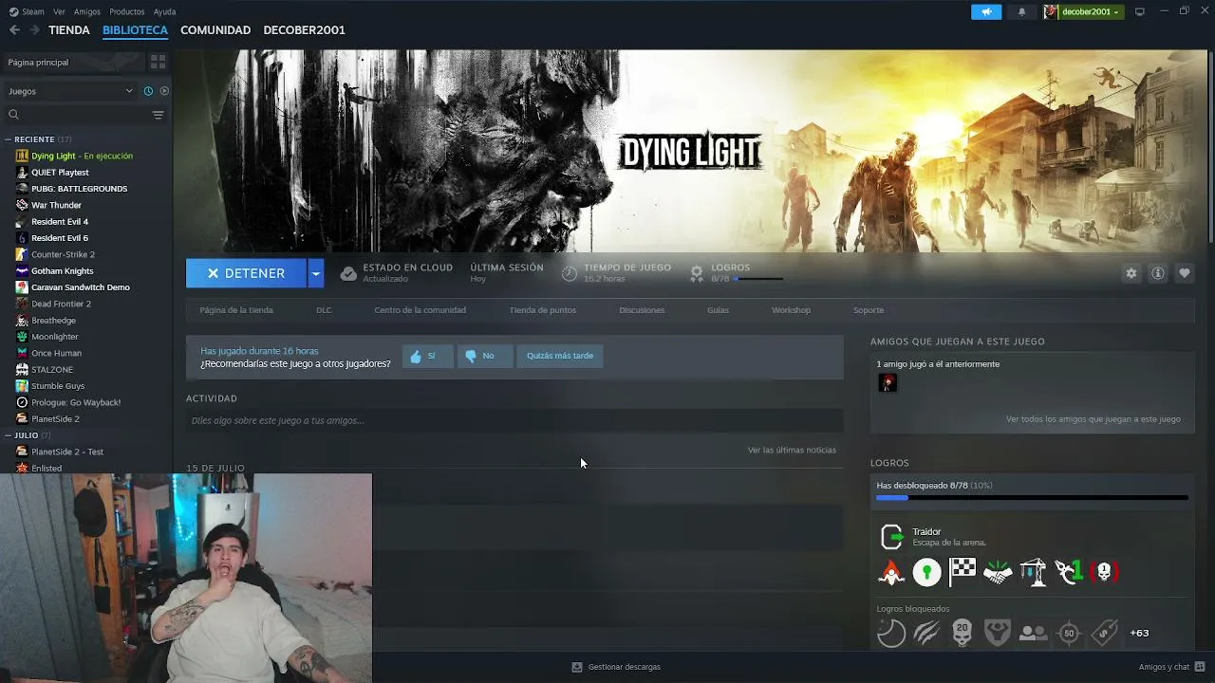View all friends who play this game
Image resolution: width=1215 pixels, height=683 pixels.
tap(1093, 419)
